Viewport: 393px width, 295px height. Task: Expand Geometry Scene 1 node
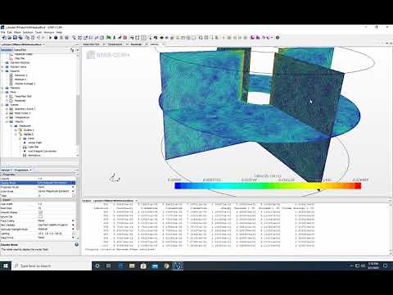pos(7,109)
